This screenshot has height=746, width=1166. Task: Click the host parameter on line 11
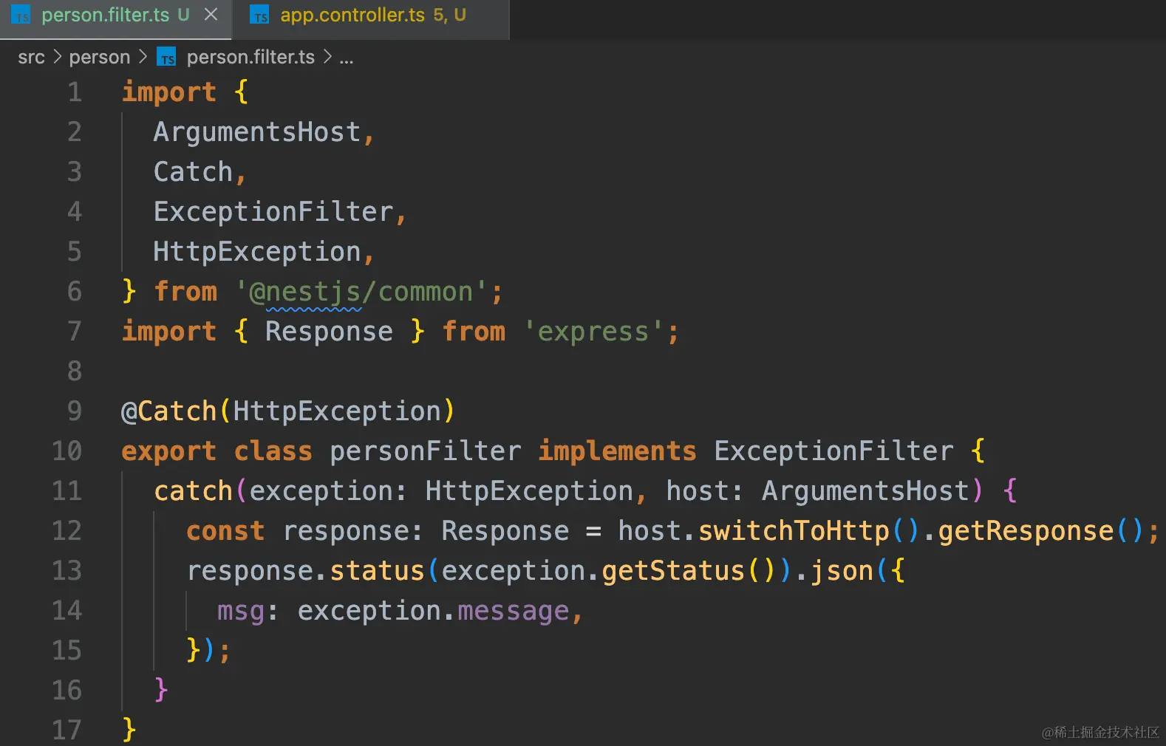click(x=698, y=491)
